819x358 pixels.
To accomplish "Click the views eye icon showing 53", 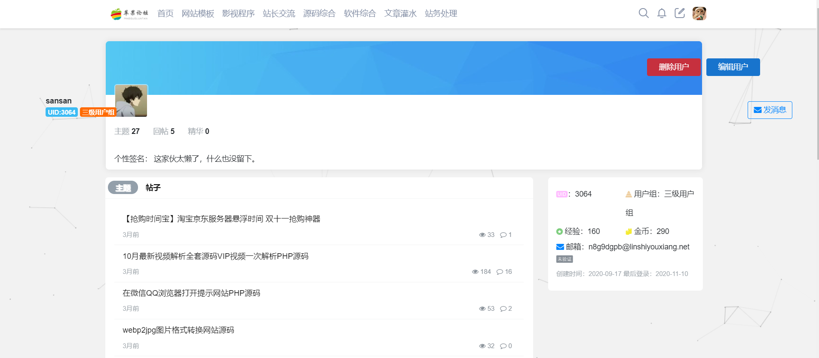I will (x=482, y=309).
